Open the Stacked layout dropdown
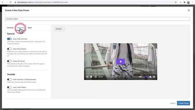Viewport: 195px width, 110px height. [60, 29]
